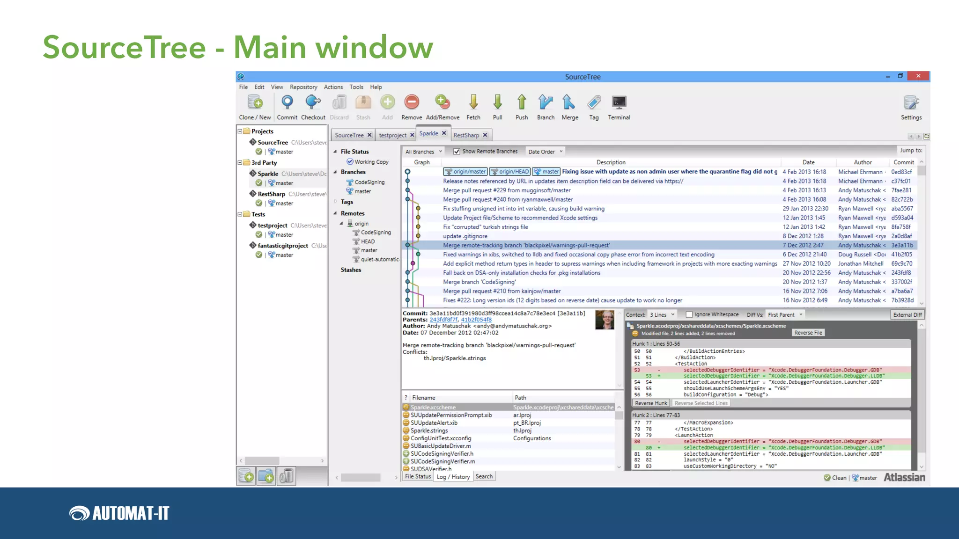Click the add folder icon below the projects list

click(266, 476)
